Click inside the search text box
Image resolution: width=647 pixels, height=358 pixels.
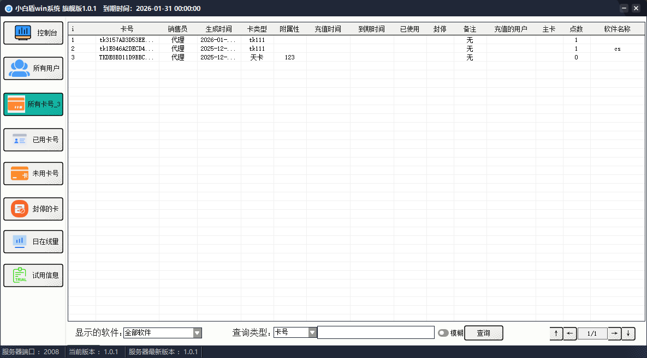376,332
